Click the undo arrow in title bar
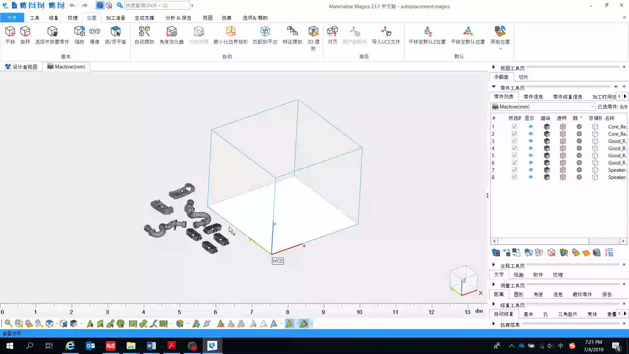This screenshot has width=629, height=354. click(72, 5)
